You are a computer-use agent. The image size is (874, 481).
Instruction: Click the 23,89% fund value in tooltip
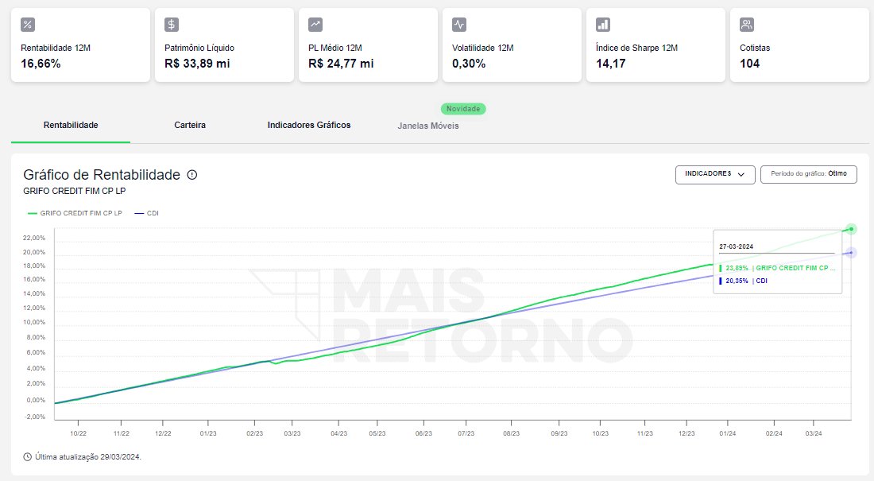point(737,269)
